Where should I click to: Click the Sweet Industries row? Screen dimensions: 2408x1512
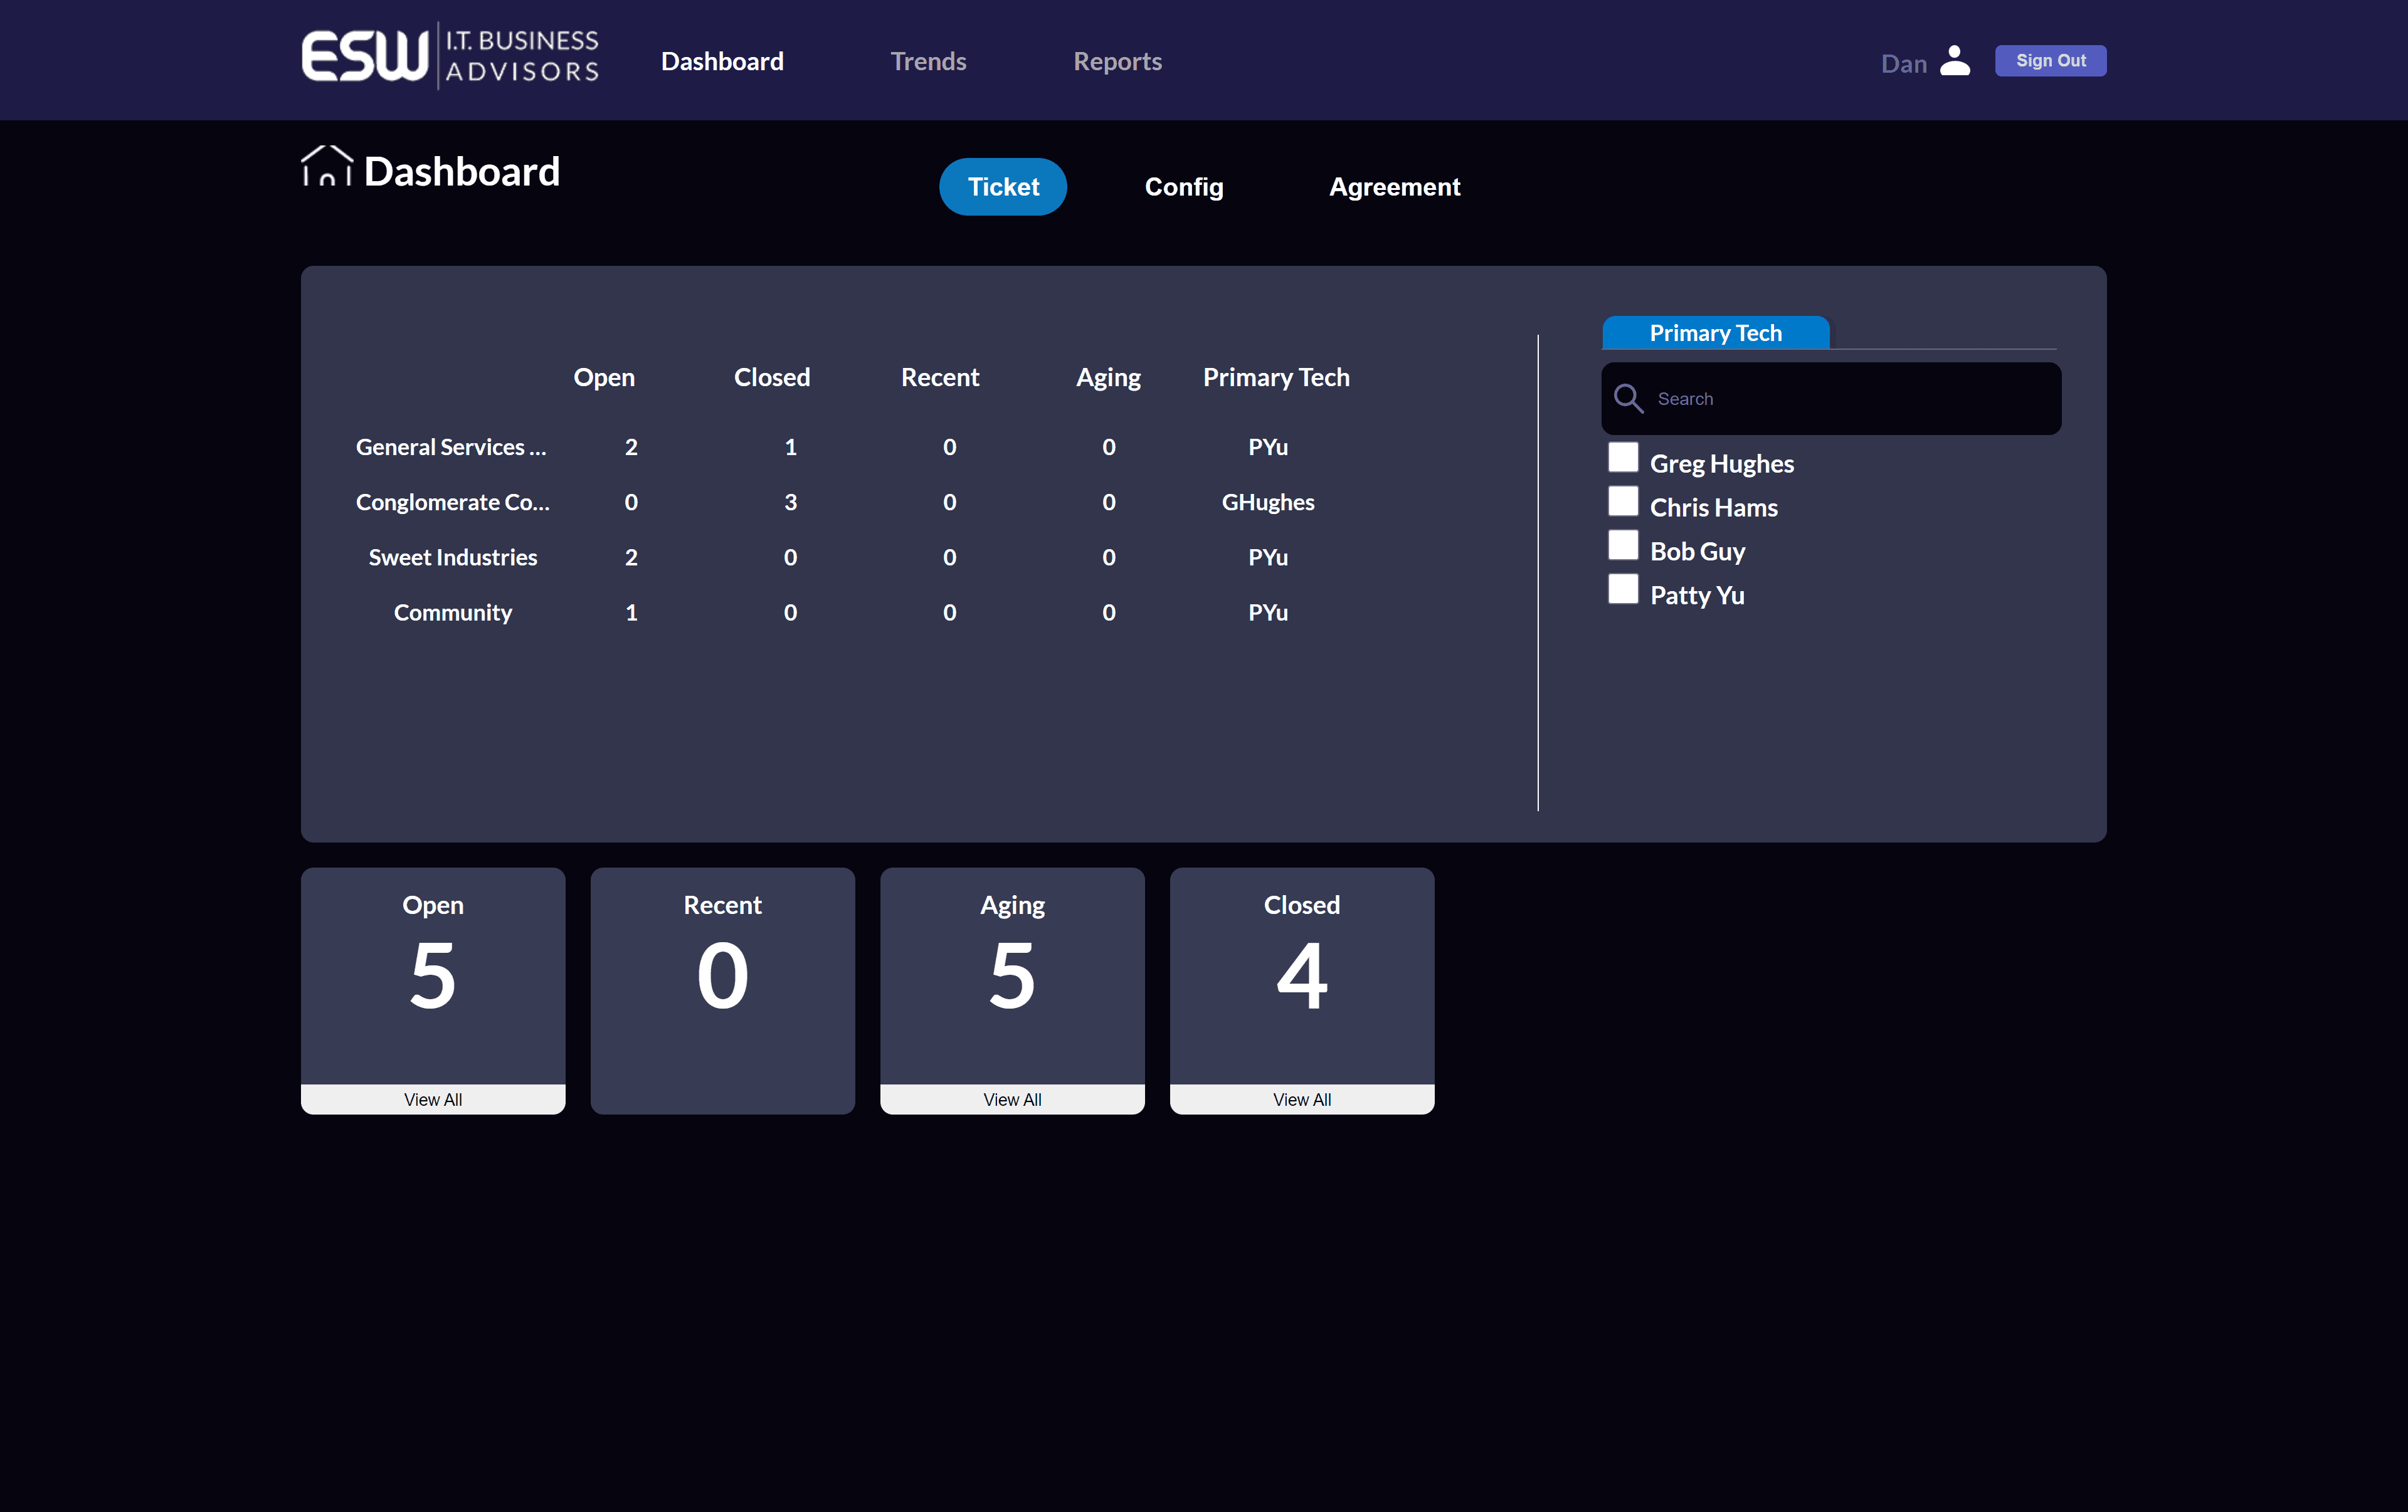coord(452,557)
